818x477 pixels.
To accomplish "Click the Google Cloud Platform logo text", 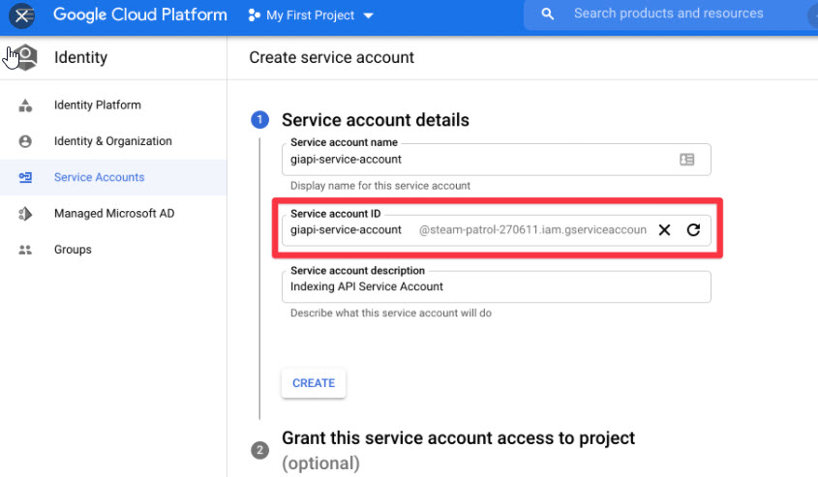I will (140, 15).
